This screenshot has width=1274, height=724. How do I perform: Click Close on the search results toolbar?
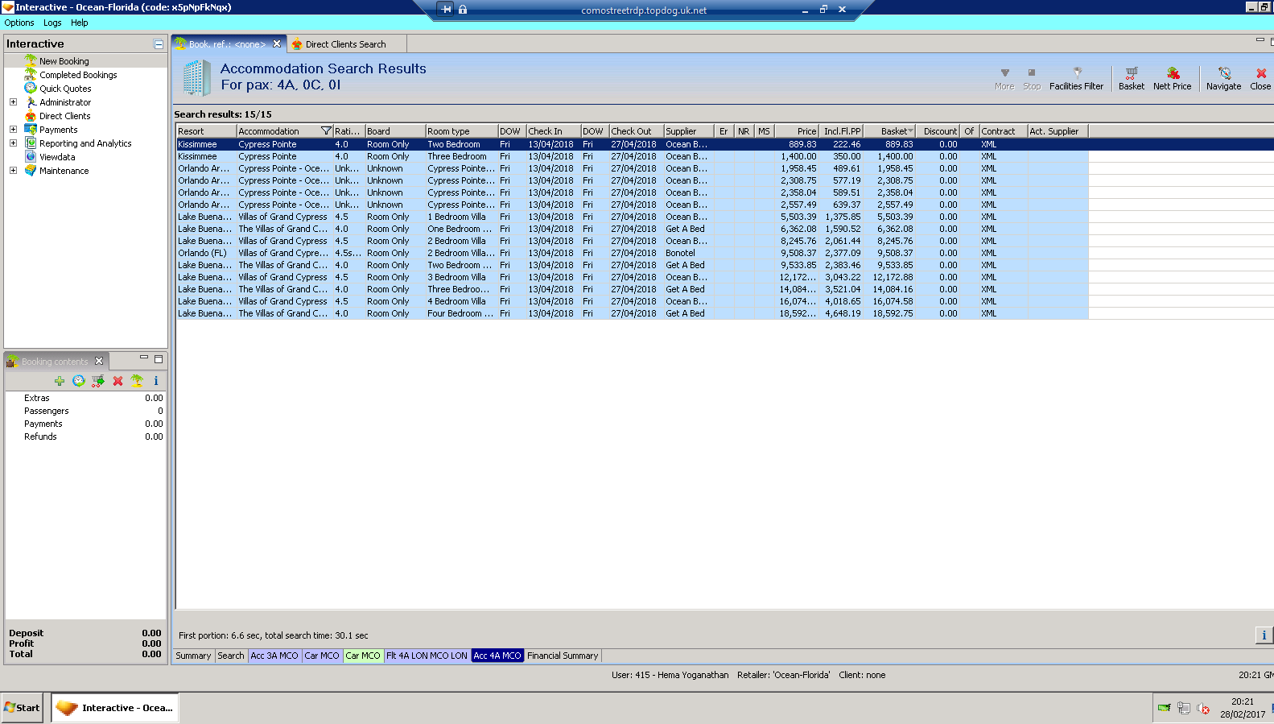tap(1260, 78)
